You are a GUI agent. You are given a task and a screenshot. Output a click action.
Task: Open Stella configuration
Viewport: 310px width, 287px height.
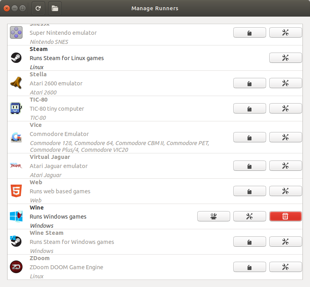pyautogui.click(x=285, y=83)
